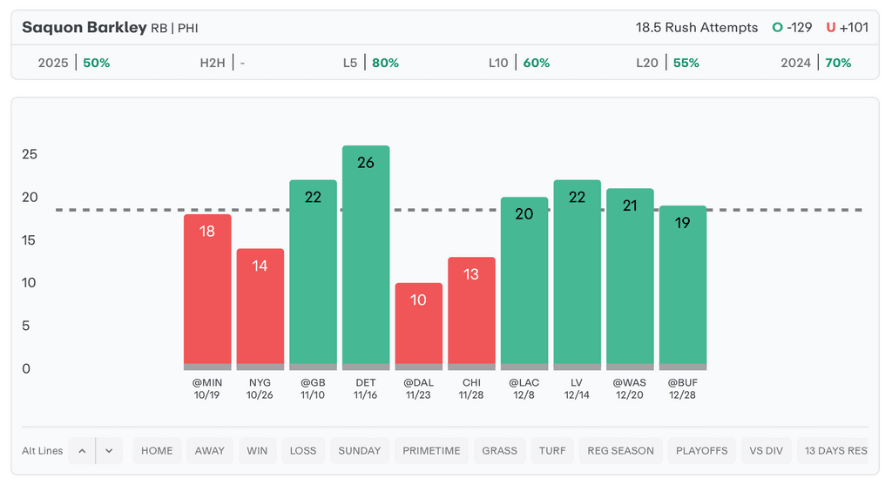Pick the Under +101 odds
The height and width of the screenshot is (485, 892).
847,28
